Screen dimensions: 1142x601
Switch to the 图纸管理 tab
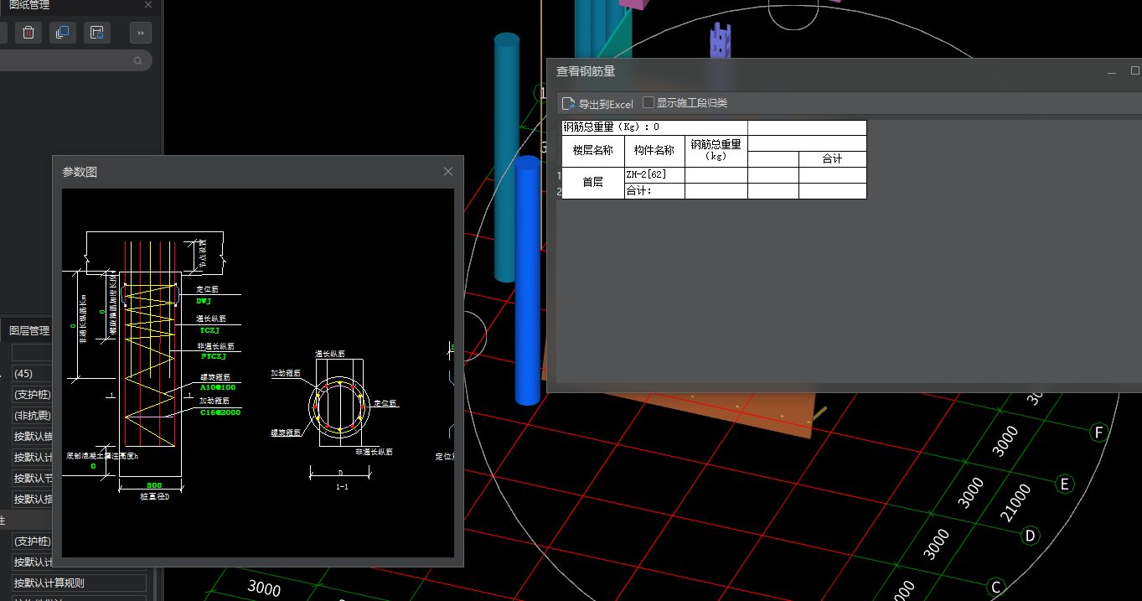29,5
